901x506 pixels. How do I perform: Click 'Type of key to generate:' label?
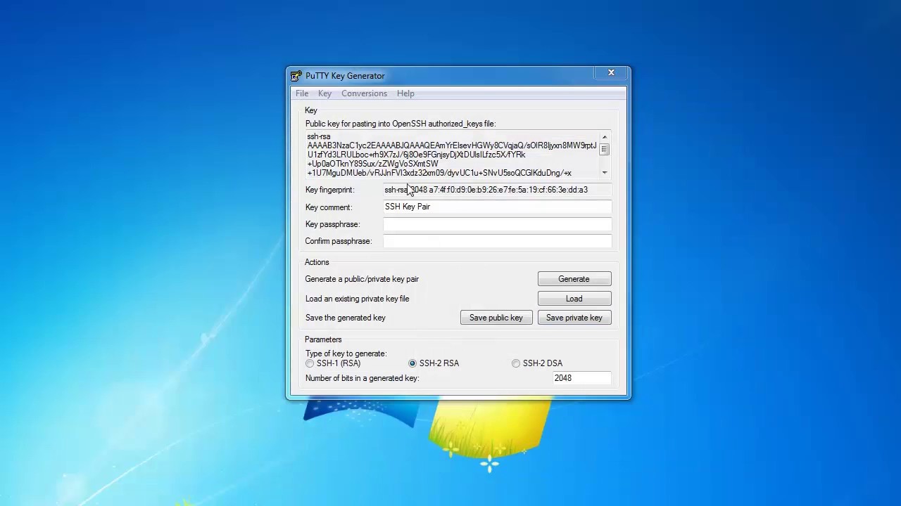346,353
